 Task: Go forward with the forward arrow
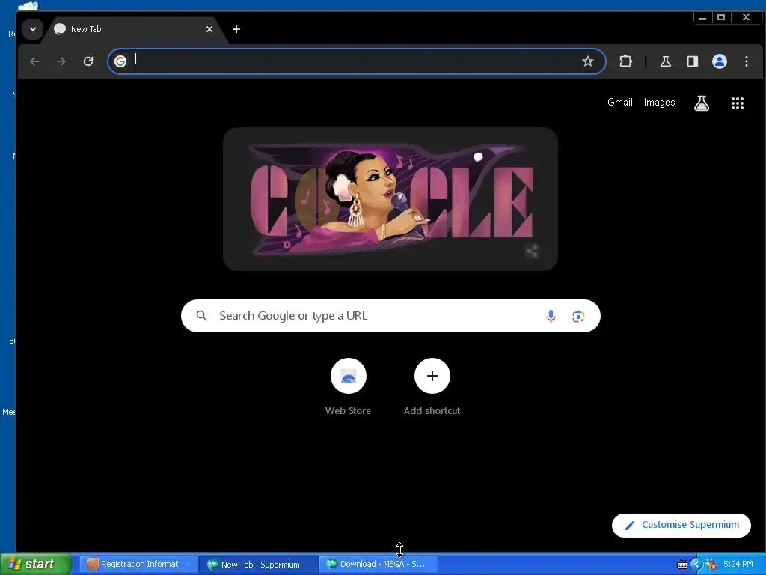pyautogui.click(x=61, y=61)
